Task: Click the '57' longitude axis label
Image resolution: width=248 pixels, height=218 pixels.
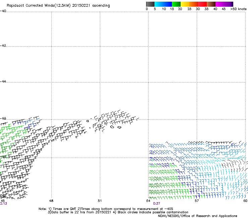Action: click(x=197, y=201)
